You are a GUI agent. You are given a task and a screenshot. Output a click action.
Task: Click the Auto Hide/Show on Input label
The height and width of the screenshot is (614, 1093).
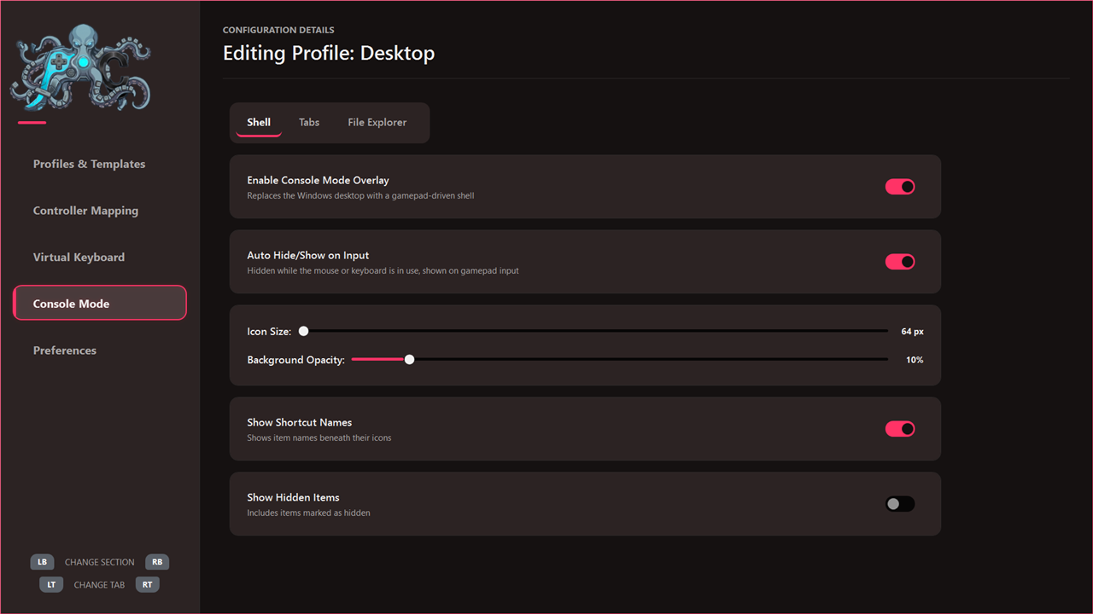click(x=308, y=256)
